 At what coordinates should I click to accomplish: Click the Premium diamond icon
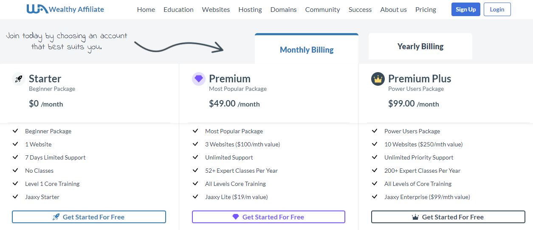pyautogui.click(x=199, y=79)
